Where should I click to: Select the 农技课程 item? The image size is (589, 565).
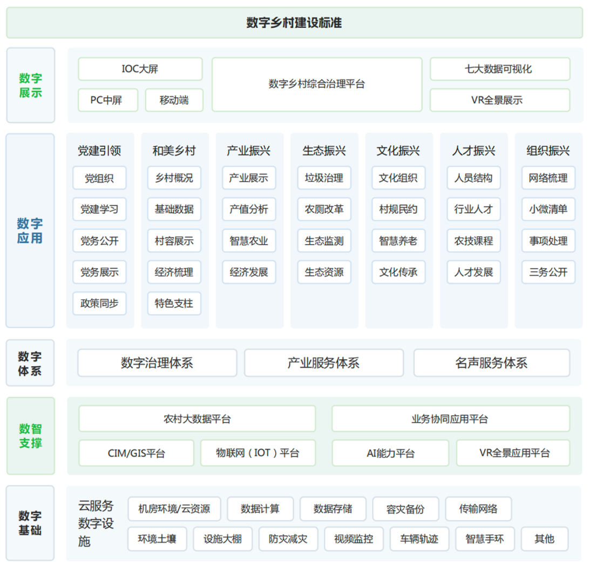click(x=473, y=241)
